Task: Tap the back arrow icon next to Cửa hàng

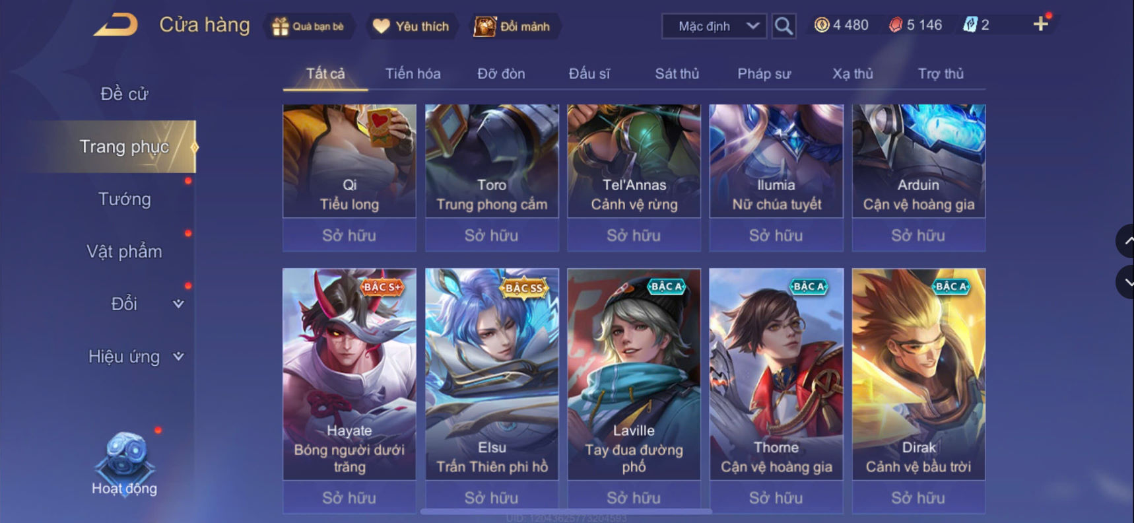Action: click(116, 25)
